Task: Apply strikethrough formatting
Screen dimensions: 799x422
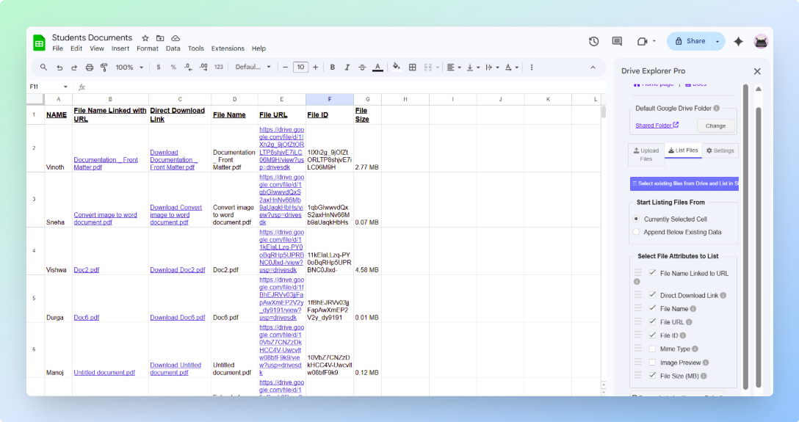Action: point(361,68)
